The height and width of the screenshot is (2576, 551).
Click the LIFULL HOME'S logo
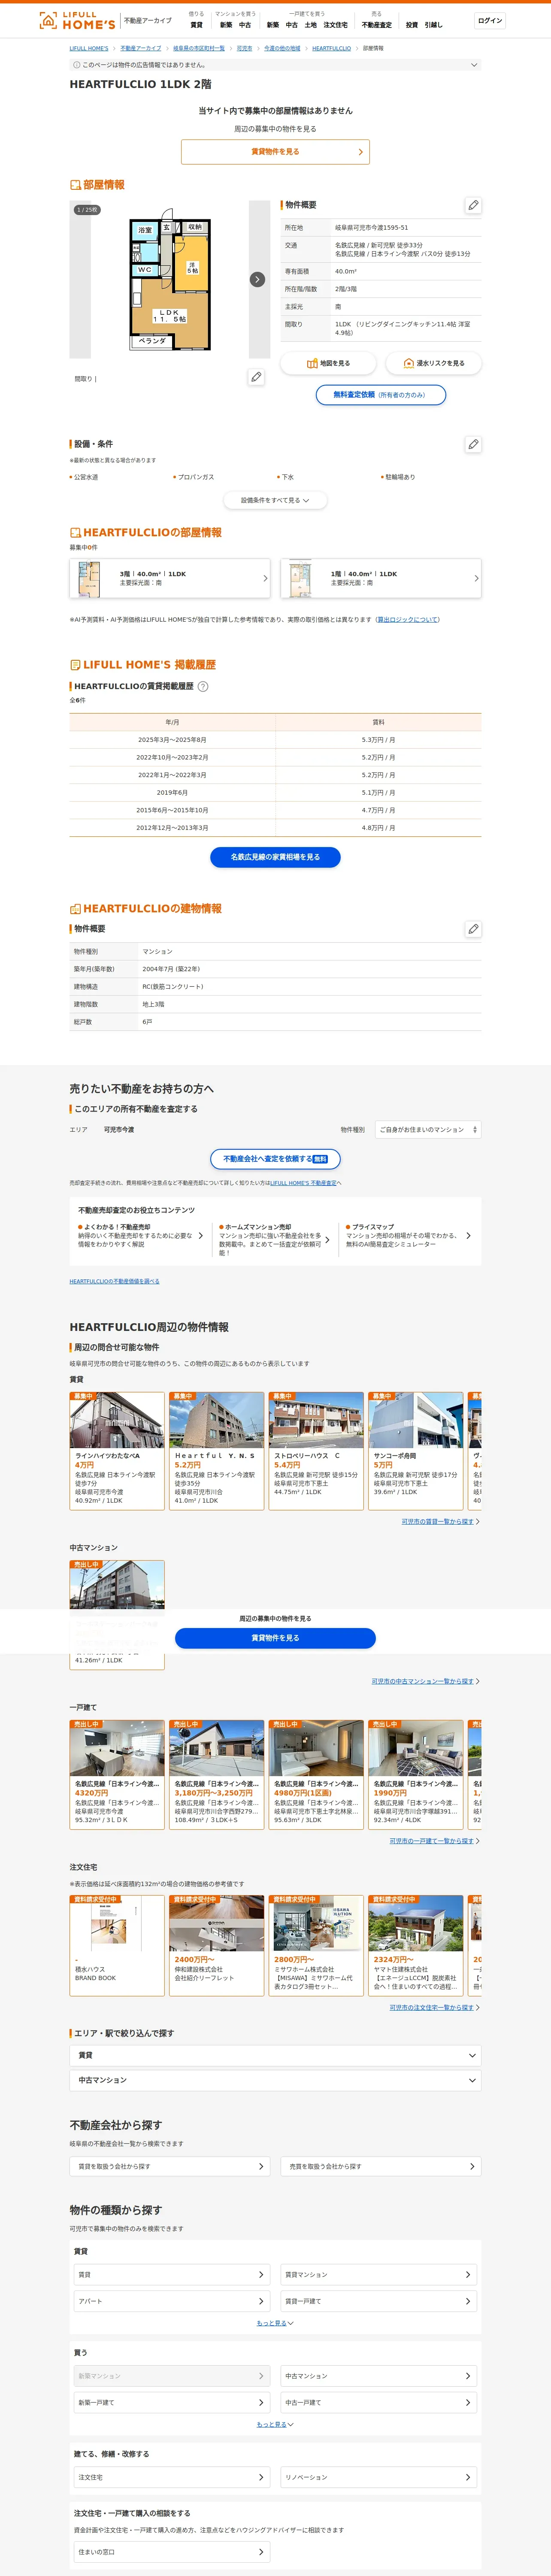(77, 20)
